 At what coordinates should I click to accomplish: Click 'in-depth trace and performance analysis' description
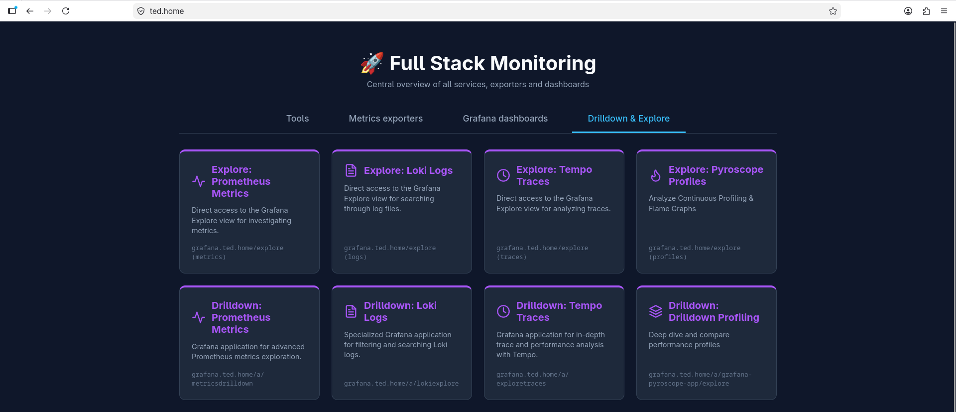[550, 345]
